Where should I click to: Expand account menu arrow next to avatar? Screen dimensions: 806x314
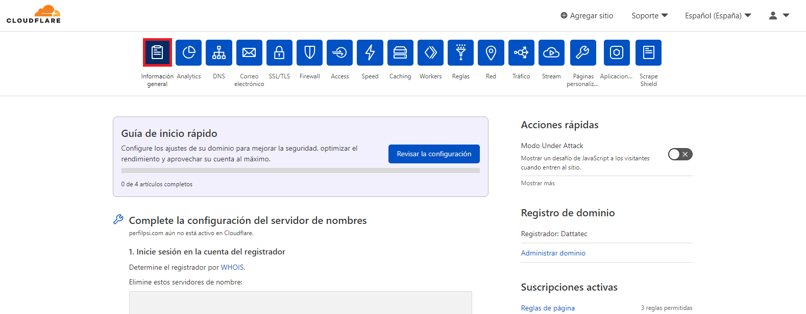tap(786, 15)
